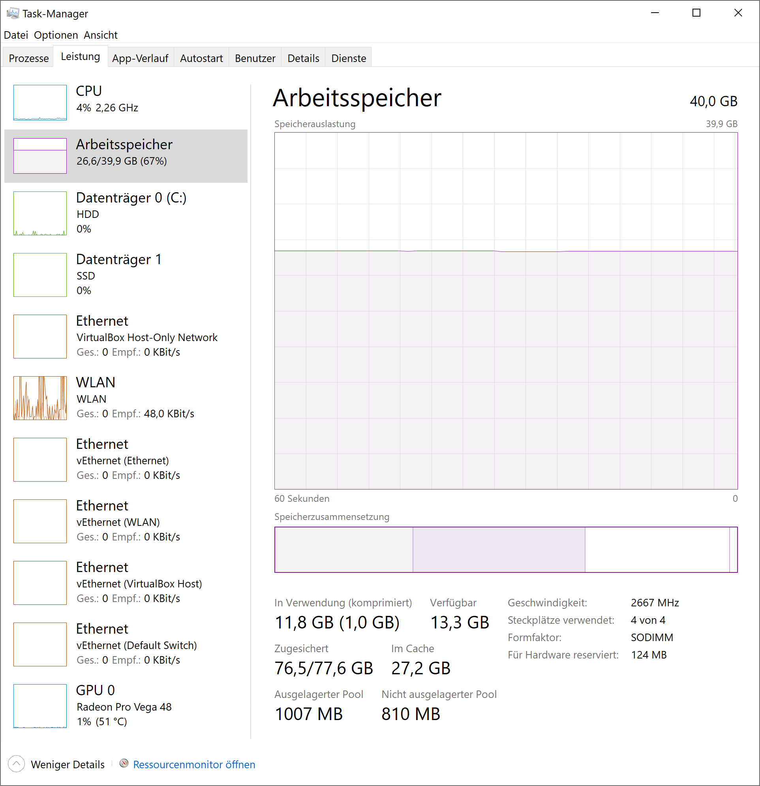Open the Autostart tab
This screenshot has width=760, height=786.
[x=201, y=58]
